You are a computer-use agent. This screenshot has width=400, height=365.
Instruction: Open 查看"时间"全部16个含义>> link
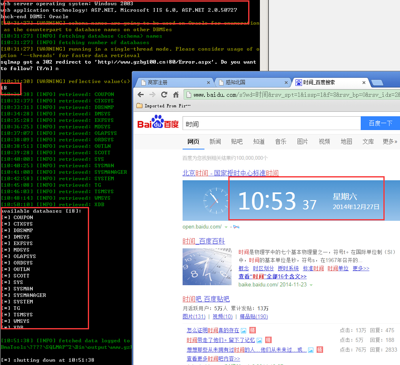click(272, 276)
